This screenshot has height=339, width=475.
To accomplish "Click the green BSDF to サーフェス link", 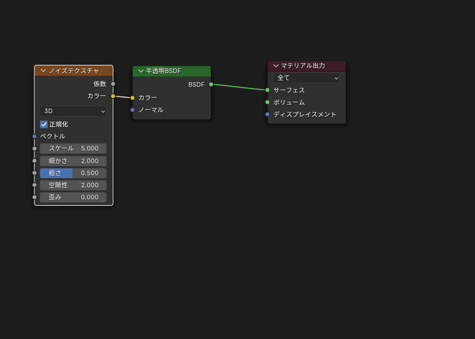I will click(239, 87).
